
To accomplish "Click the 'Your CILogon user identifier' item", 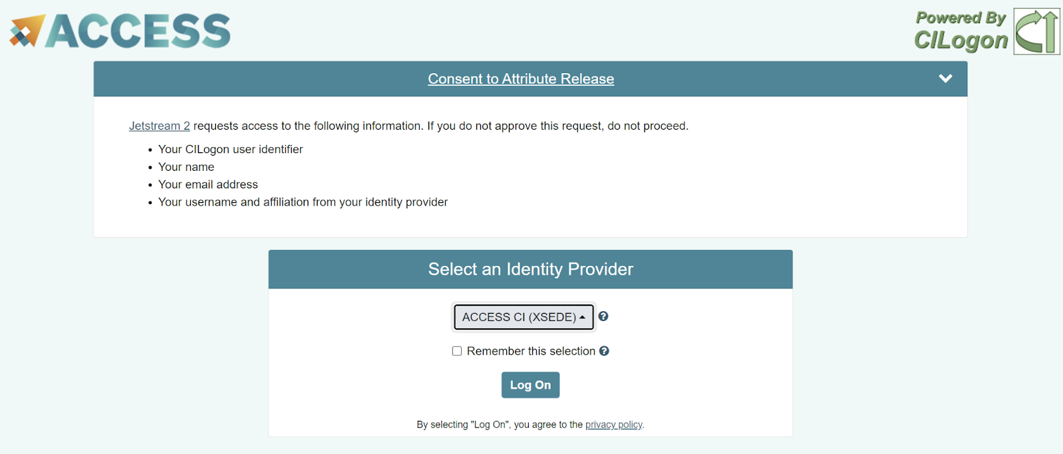I will pos(231,150).
